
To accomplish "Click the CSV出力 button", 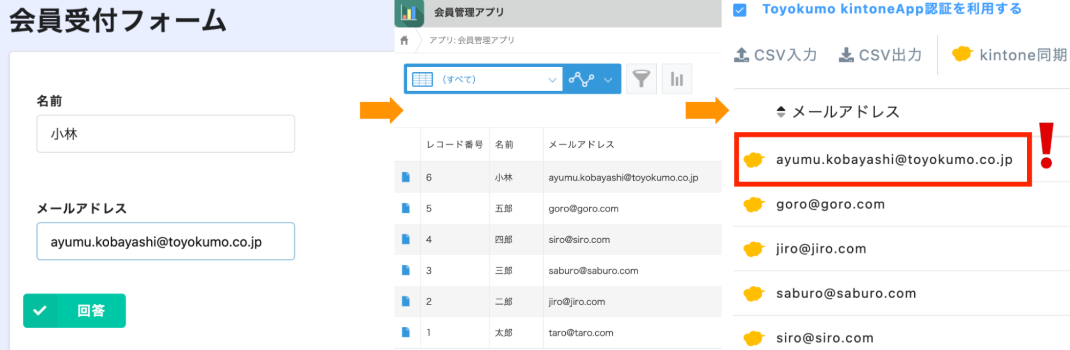I will click(x=881, y=55).
